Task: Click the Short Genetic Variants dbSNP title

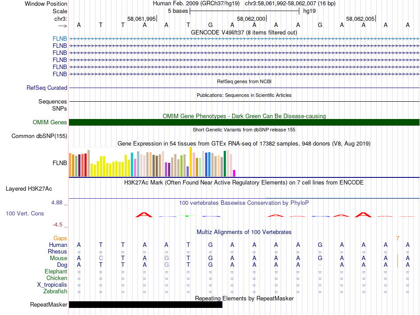Action: [x=244, y=130]
